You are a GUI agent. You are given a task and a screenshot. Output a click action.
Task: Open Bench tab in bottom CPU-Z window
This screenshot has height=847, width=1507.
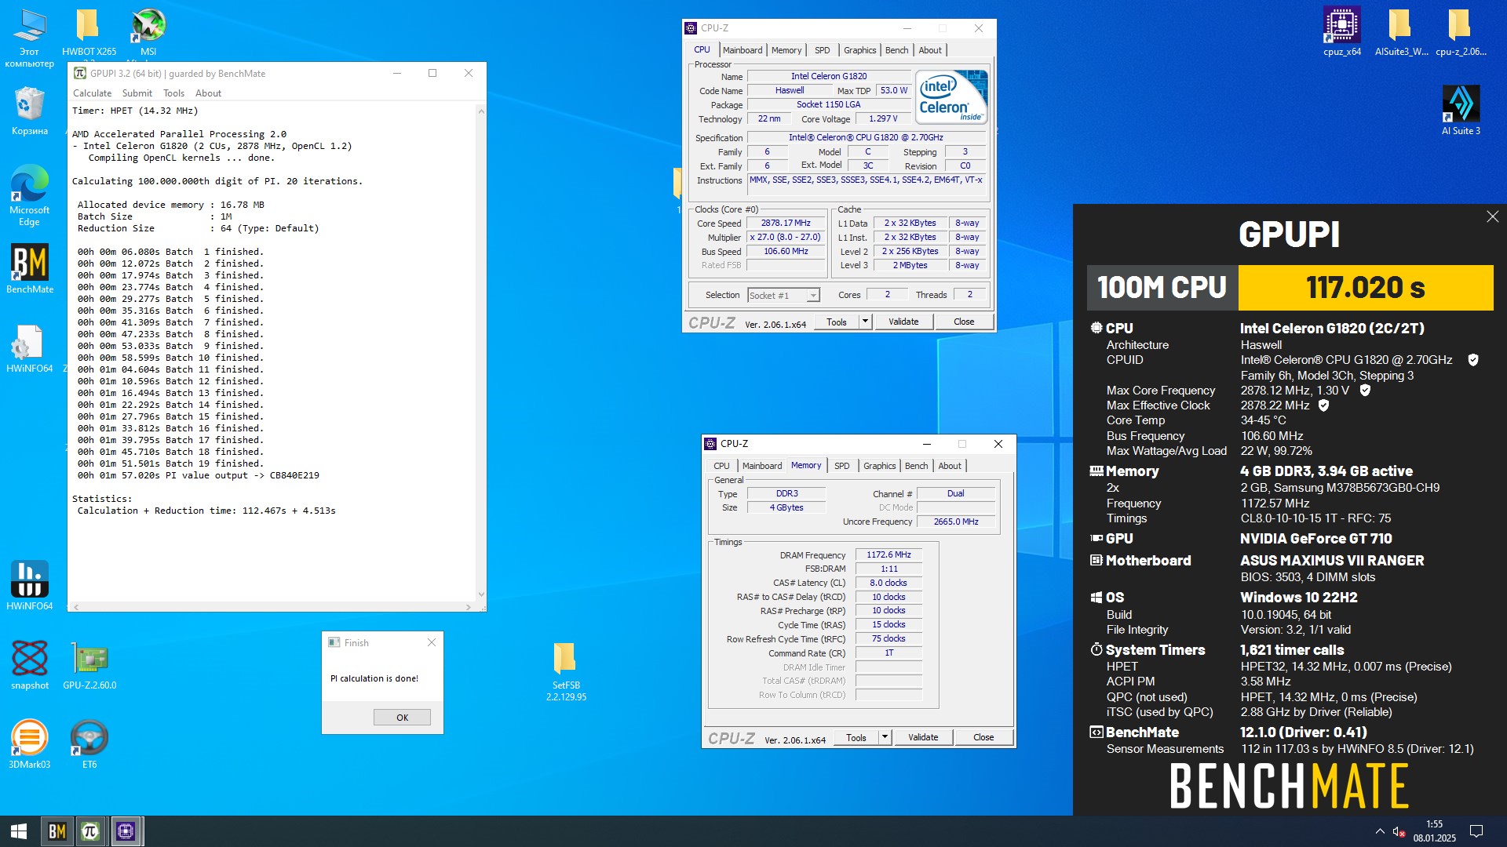916,466
